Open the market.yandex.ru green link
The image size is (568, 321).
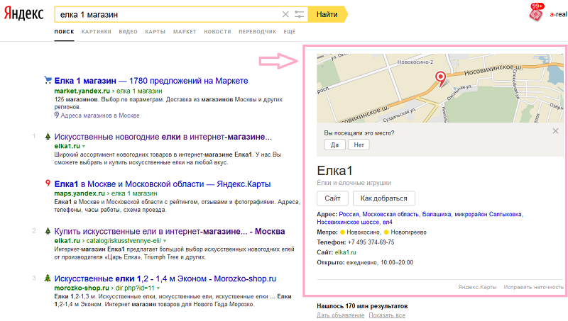pyautogui.click(x=82, y=91)
